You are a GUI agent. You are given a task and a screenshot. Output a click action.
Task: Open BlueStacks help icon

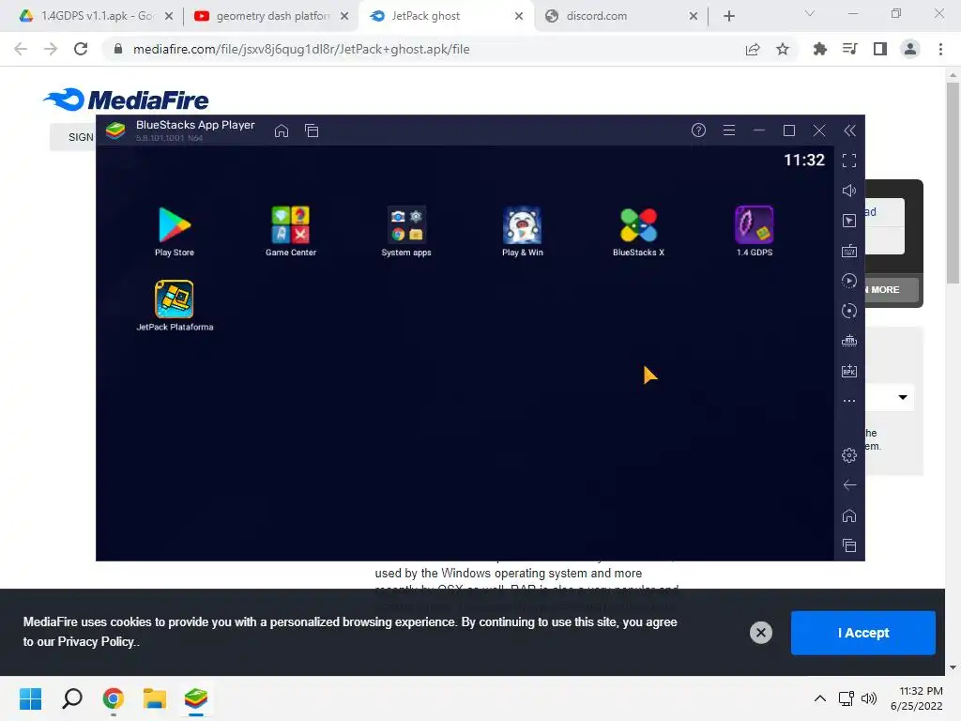pos(698,130)
